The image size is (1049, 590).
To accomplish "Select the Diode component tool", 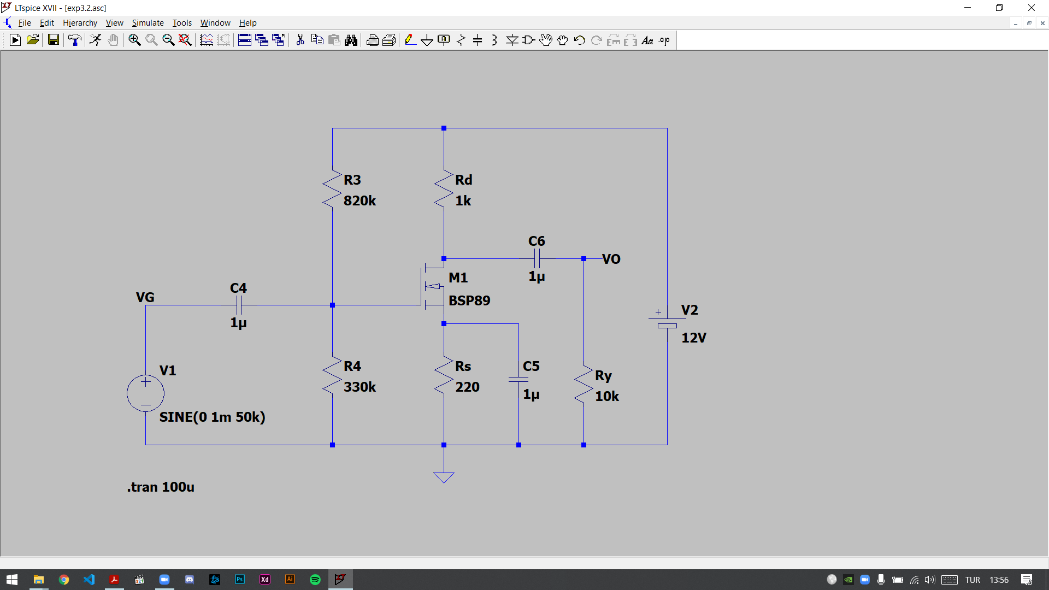I will tap(512, 40).
